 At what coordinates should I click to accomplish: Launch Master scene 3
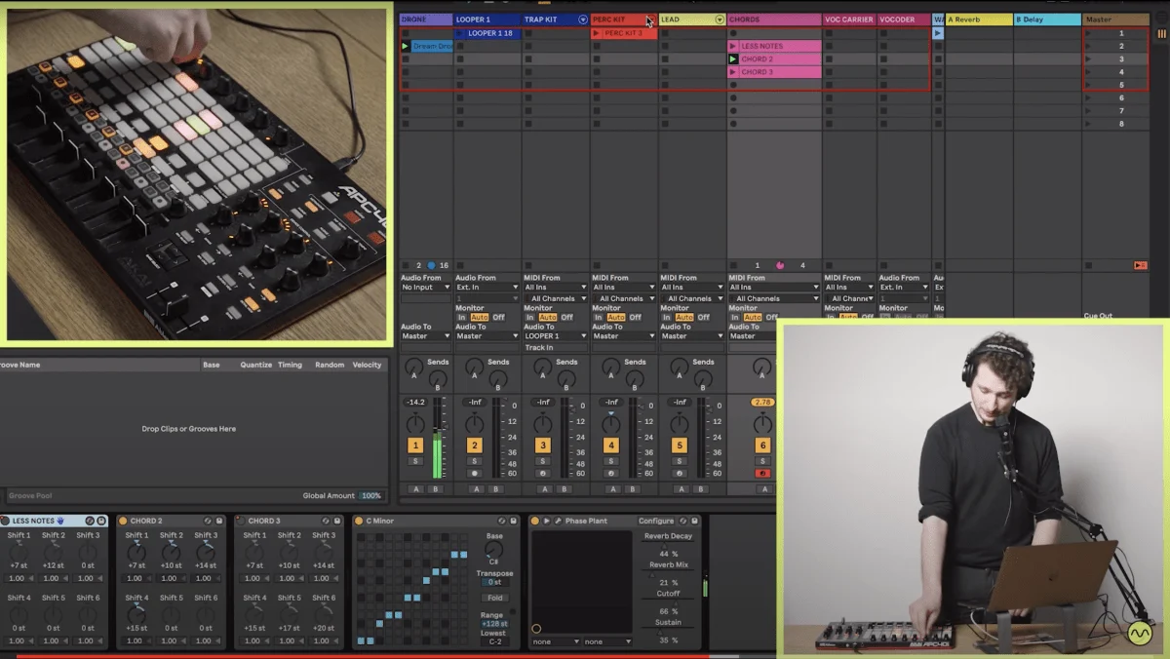[1088, 58]
